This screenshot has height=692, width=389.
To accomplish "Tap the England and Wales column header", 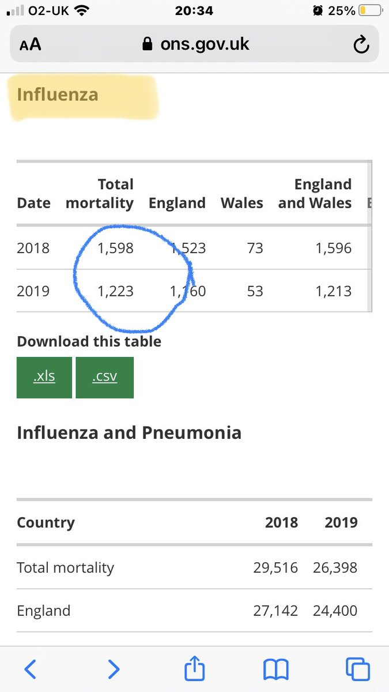I will pyautogui.click(x=315, y=194).
